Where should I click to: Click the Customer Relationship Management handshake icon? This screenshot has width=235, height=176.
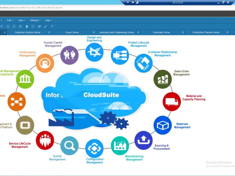[x=144, y=63]
